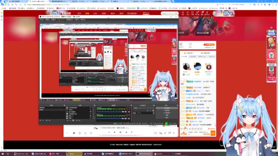Pop out the OBS Mixer dock
278x156 pixels.
tap(131, 105)
